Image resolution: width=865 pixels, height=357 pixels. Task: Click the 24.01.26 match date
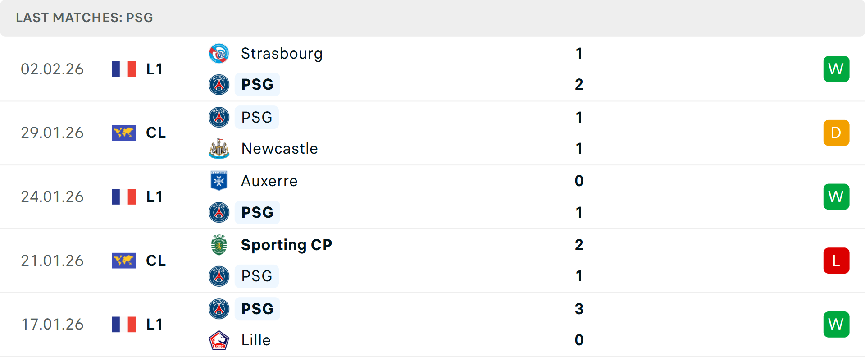coord(52,197)
